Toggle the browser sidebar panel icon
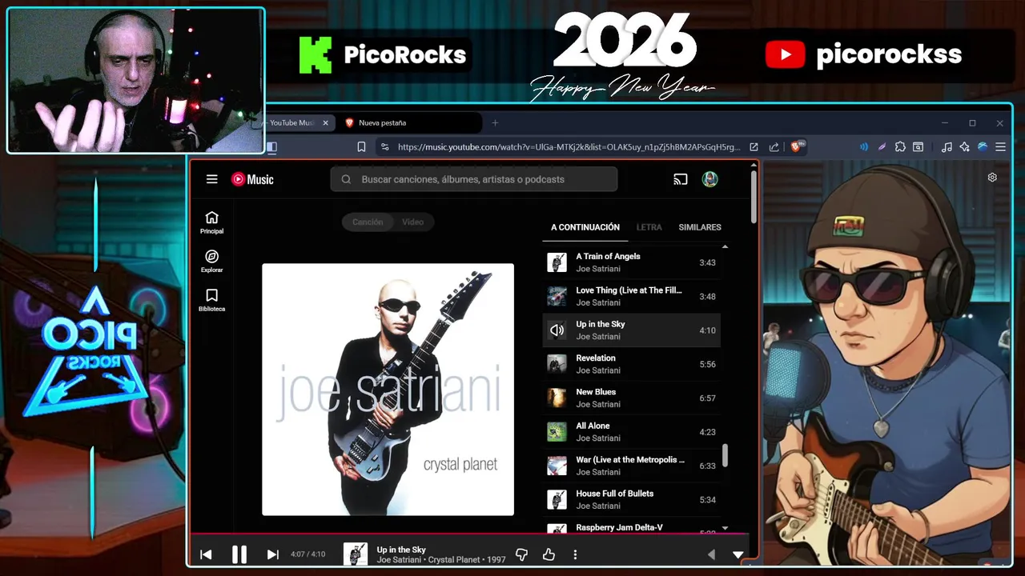 271,147
